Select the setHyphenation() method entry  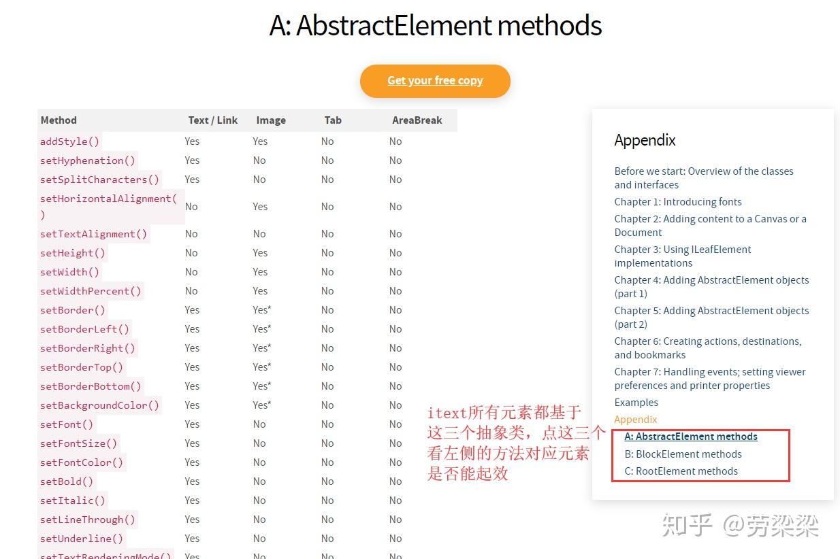(x=87, y=160)
